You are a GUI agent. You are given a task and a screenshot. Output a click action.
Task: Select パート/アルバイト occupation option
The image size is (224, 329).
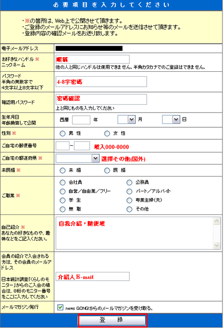click(129, 191)
